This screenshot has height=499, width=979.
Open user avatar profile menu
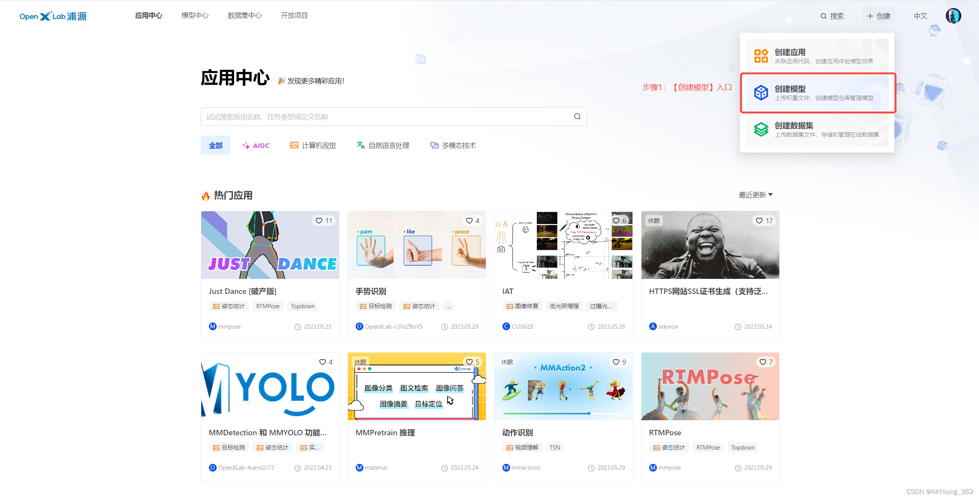tap(953, 16)
